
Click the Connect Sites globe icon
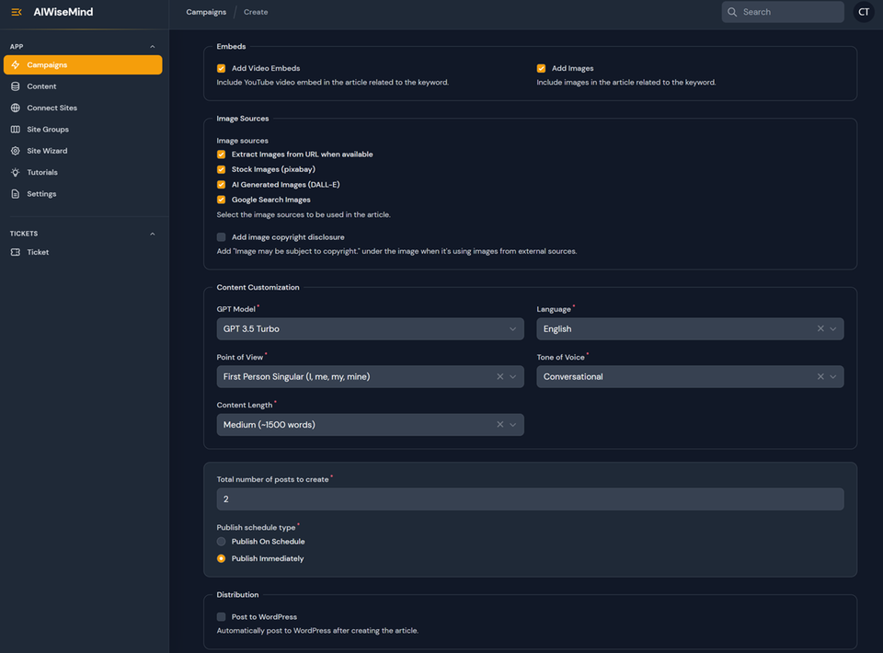tap(16, 108)
